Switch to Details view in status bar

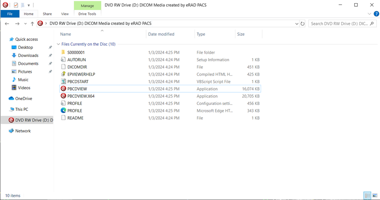click(x=368, y=195)
